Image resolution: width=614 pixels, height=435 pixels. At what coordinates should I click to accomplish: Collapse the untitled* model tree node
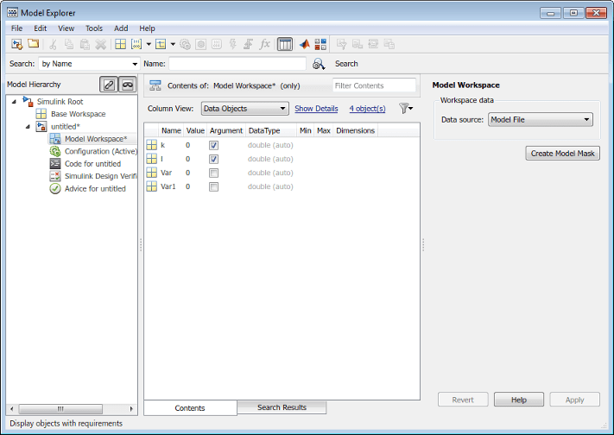tap(28, 127)
